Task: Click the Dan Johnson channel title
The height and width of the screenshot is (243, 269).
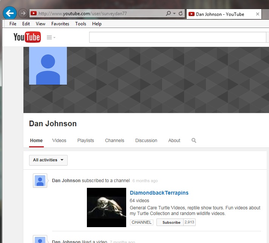Action: [x=53, y=124]
